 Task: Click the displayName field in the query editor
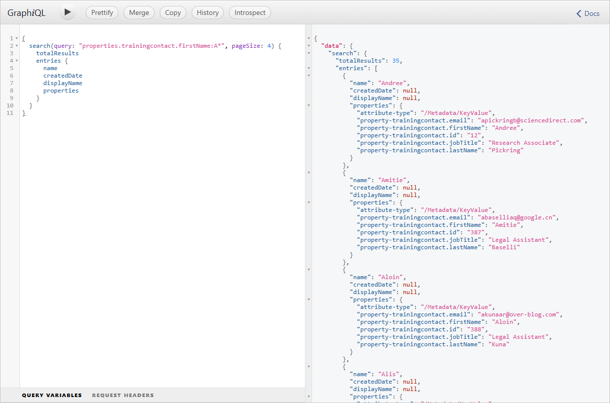coord(63,83)
